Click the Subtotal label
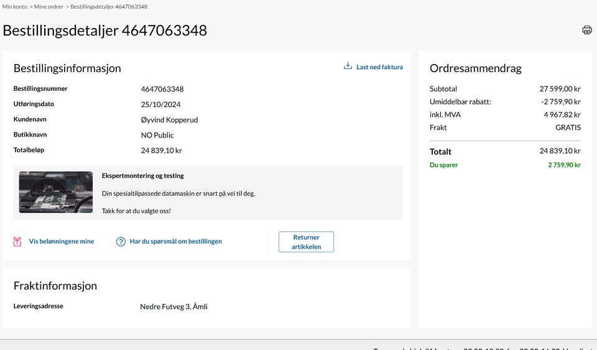597x350 pixels. coord(443,89)
